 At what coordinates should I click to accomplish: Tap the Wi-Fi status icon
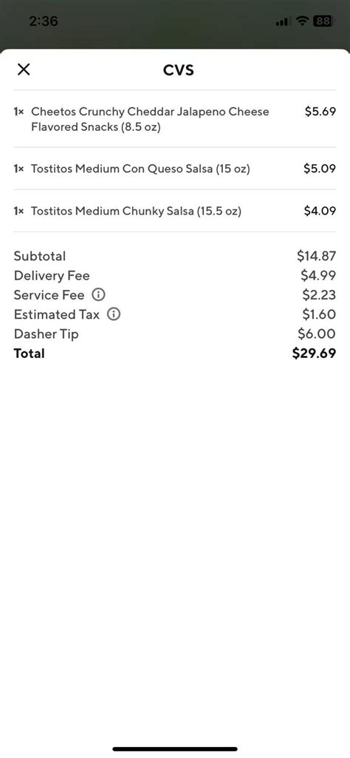(x=302, y=21)
